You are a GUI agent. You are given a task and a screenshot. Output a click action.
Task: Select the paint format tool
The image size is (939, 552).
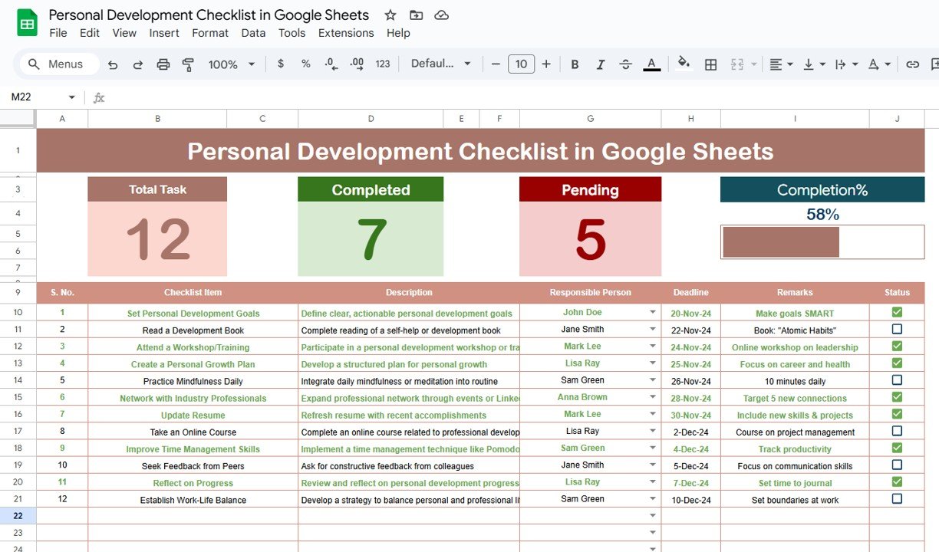tap(188, 64)
